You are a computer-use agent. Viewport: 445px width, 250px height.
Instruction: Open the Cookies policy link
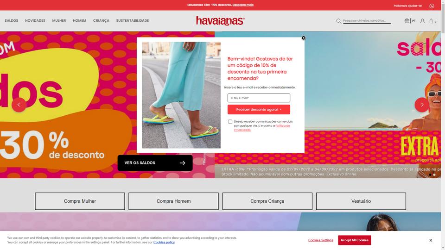(164, 242)
